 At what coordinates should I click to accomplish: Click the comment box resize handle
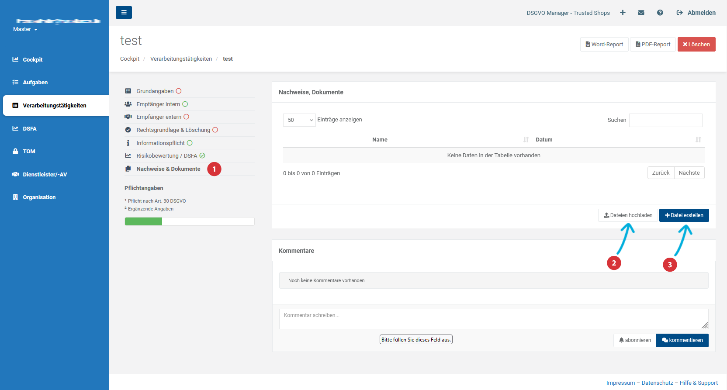(705, 325)
